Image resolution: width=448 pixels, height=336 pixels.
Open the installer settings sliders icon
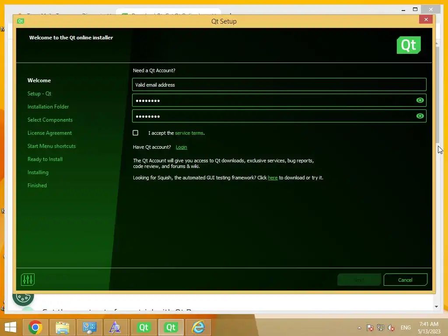[28, 280]
